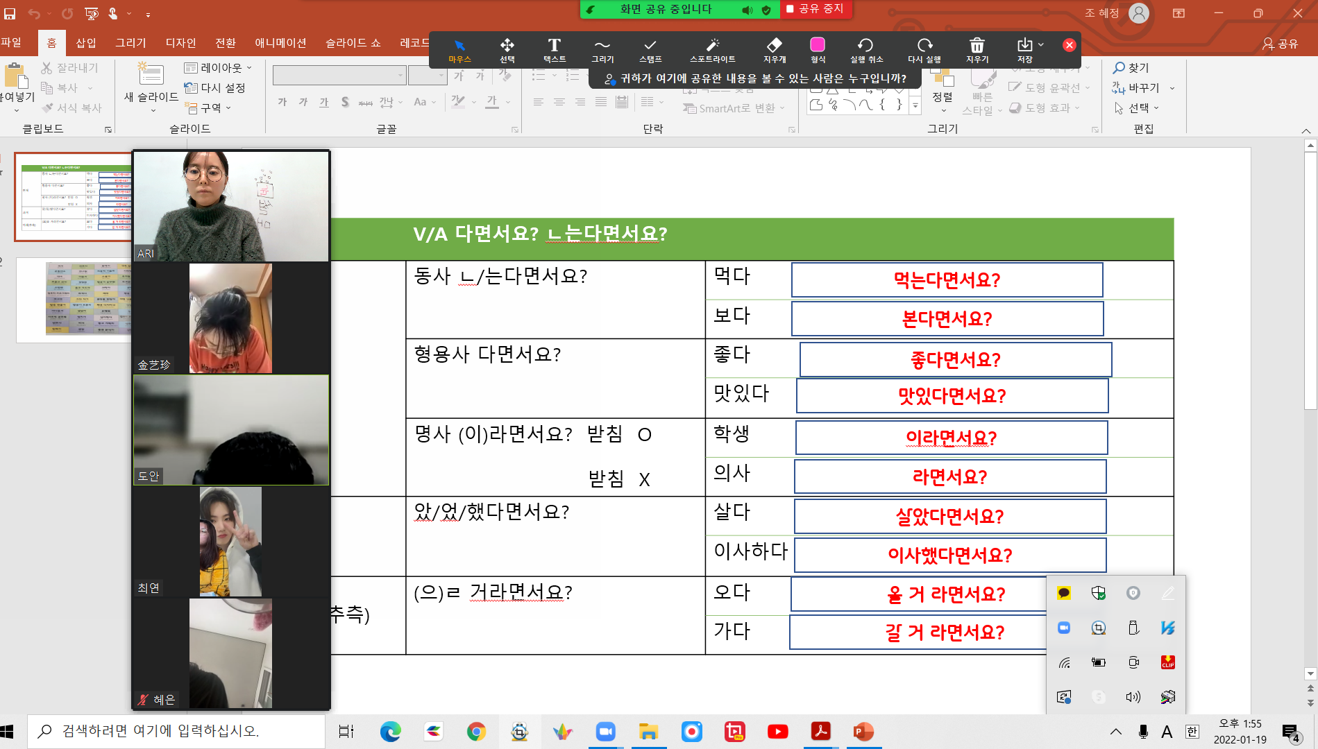
Task: Switch to the 그리기 ribbon tab
Action: click(x=130, y=43)
